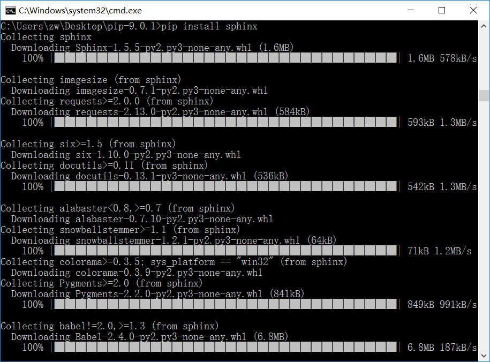Viewport: 490px width, 362px height.
Task: Click the line 'Collecting sphinx'
Action: coord(46,37)
